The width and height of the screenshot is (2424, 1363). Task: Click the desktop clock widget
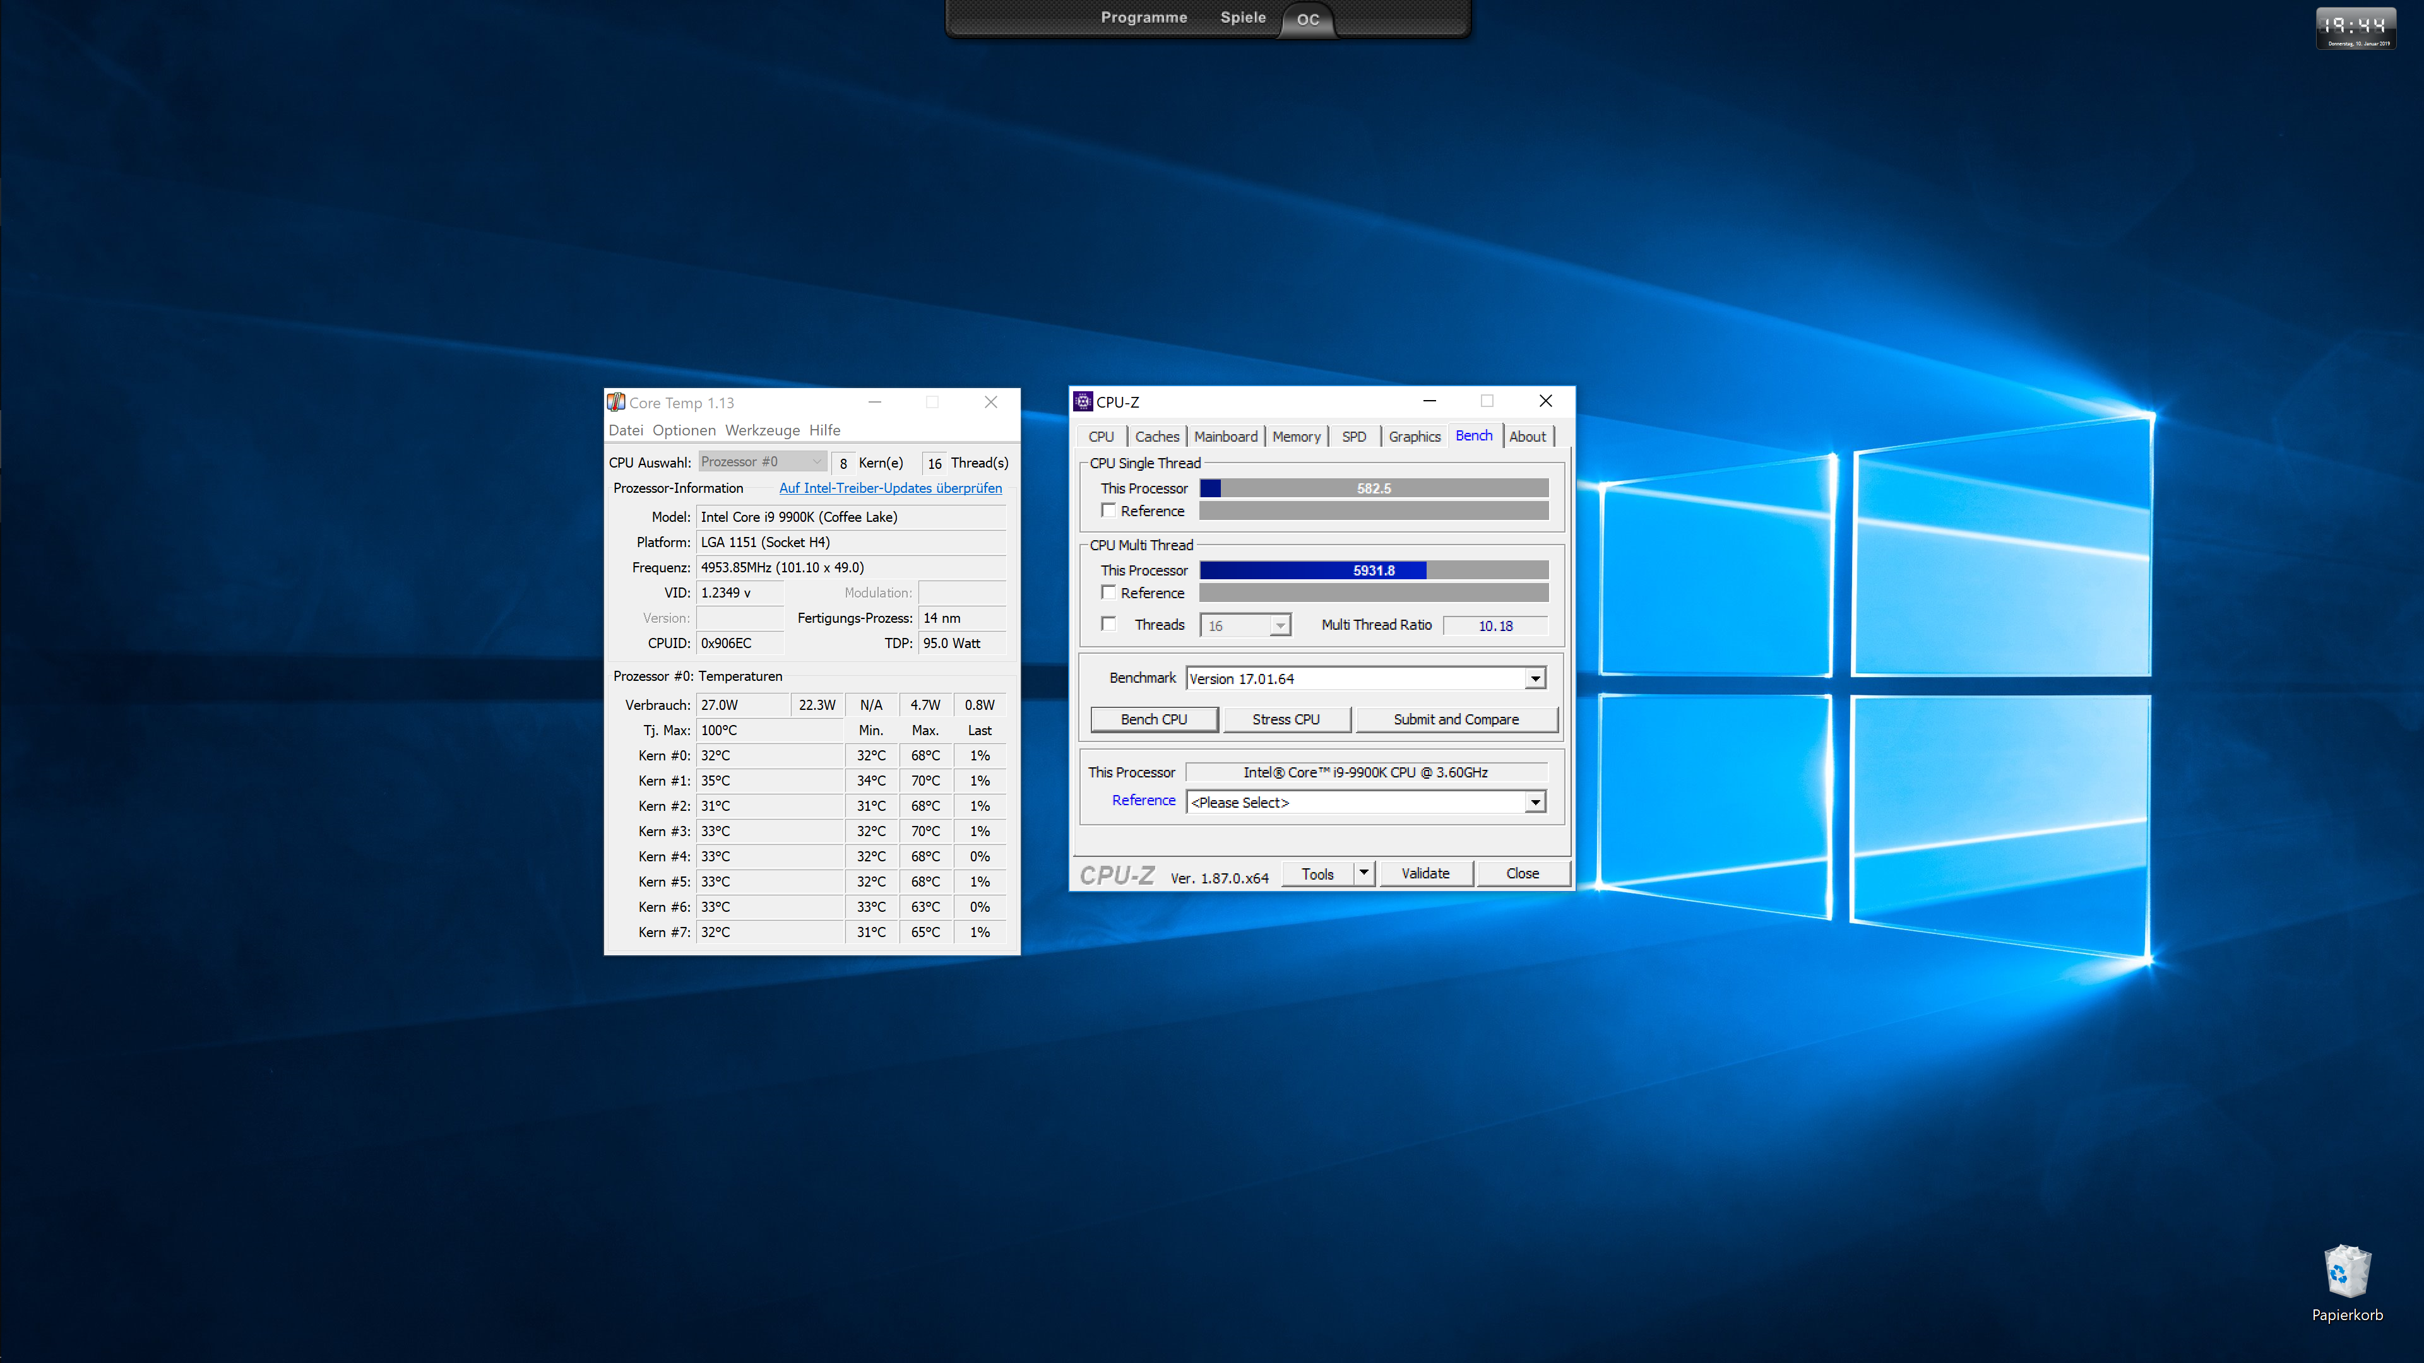pos(2355,27)
